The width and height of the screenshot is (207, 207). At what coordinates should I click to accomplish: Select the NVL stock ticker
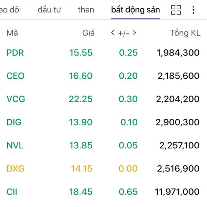point(15,145)
